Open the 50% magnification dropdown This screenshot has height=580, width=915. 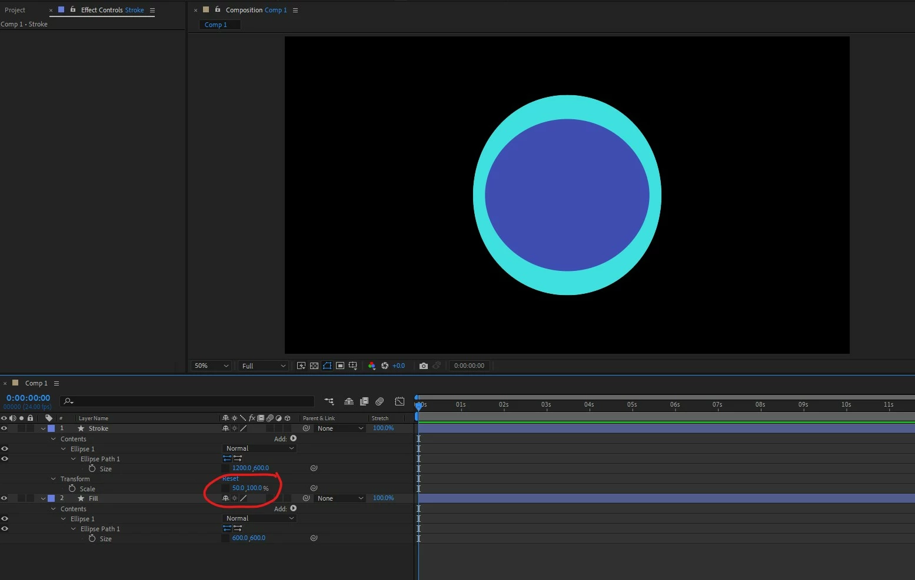point(211,366)
